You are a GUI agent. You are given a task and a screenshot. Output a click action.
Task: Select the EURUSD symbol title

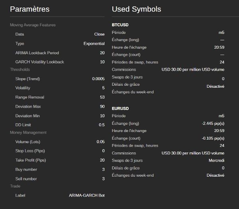[x=120, y=108]
